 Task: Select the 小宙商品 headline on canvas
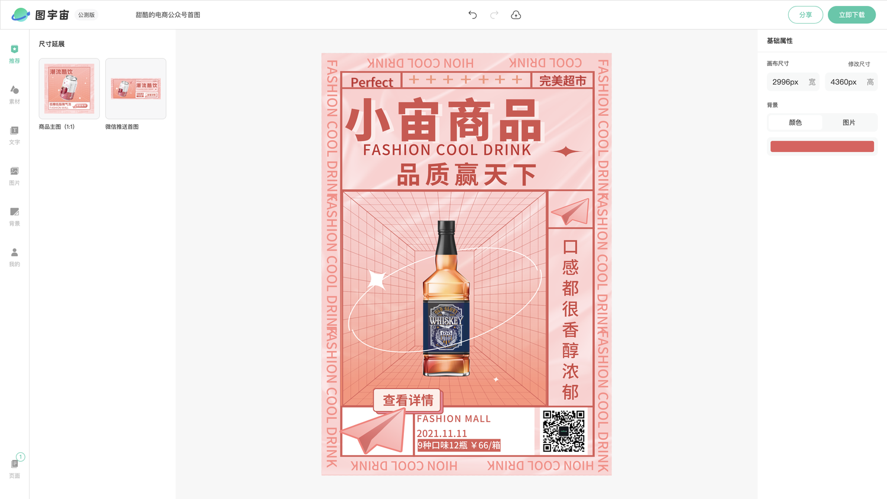444,120
